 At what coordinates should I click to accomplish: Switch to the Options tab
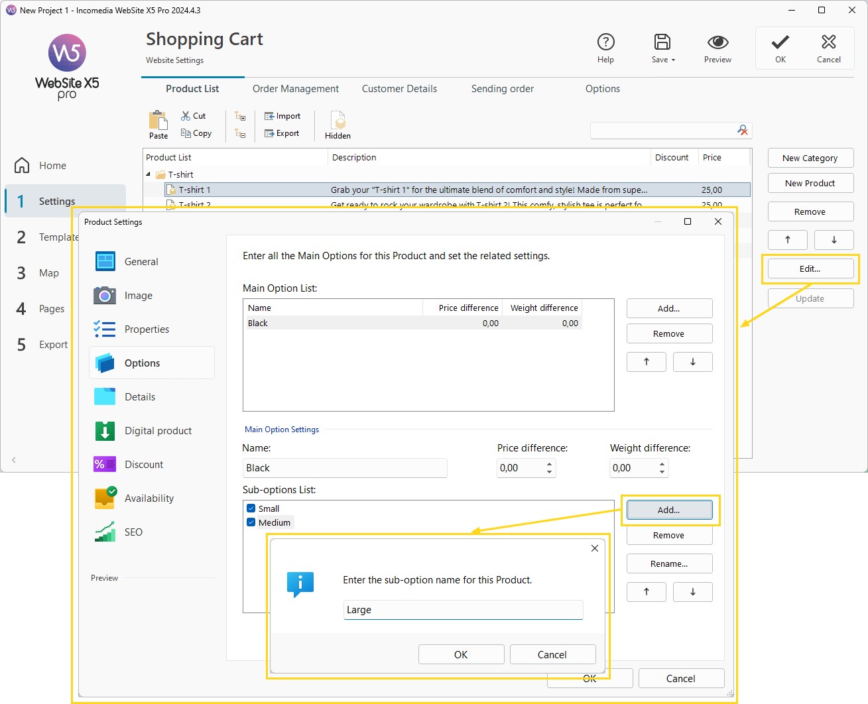click(x=603, y=89)
